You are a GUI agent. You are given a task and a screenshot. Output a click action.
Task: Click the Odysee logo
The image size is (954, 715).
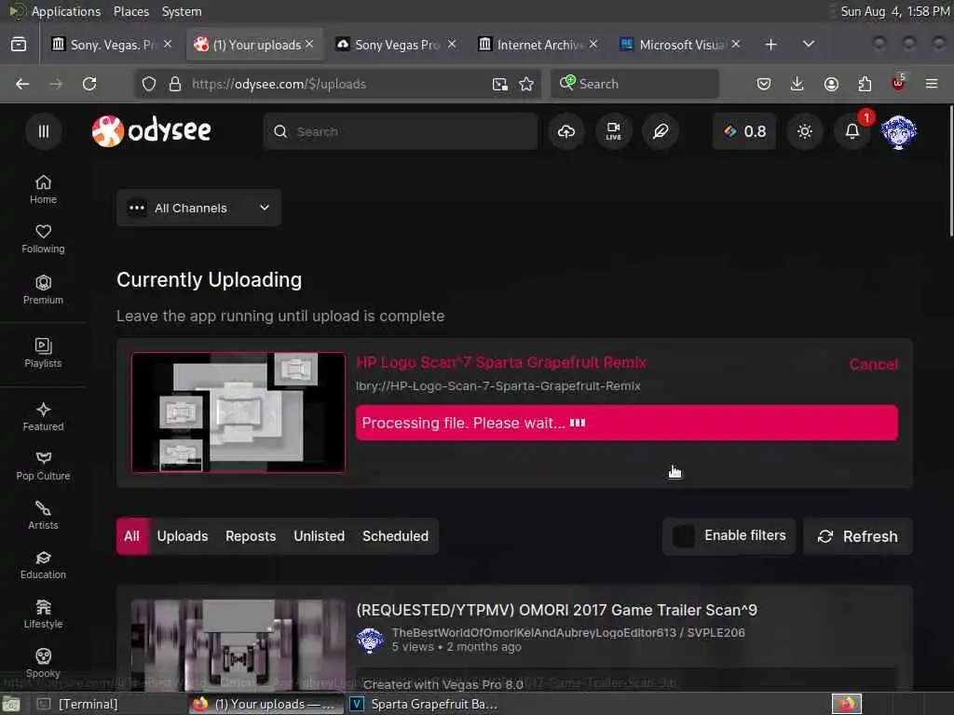tap(152, 130)
